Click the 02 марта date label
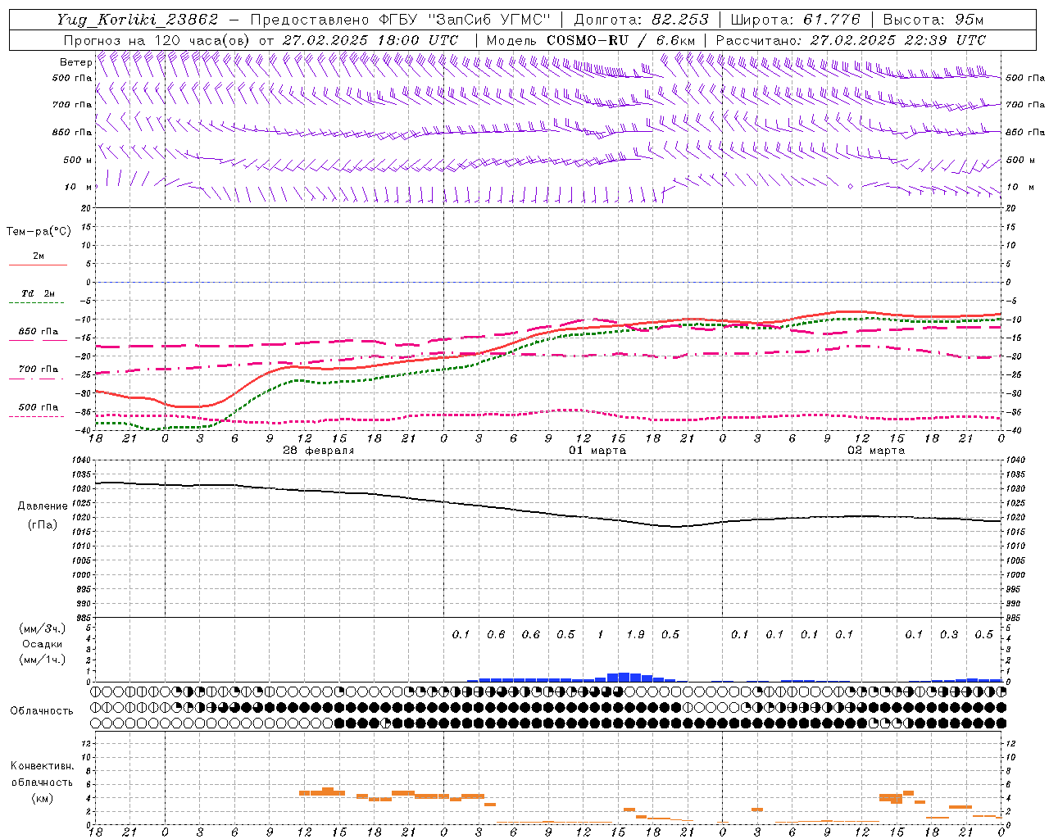The width and height of the screenshot is (1049, 839). (x=876, y=451)
